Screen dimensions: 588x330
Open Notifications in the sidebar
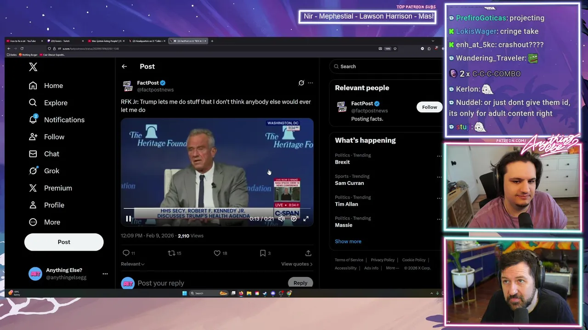coord(57,120)
